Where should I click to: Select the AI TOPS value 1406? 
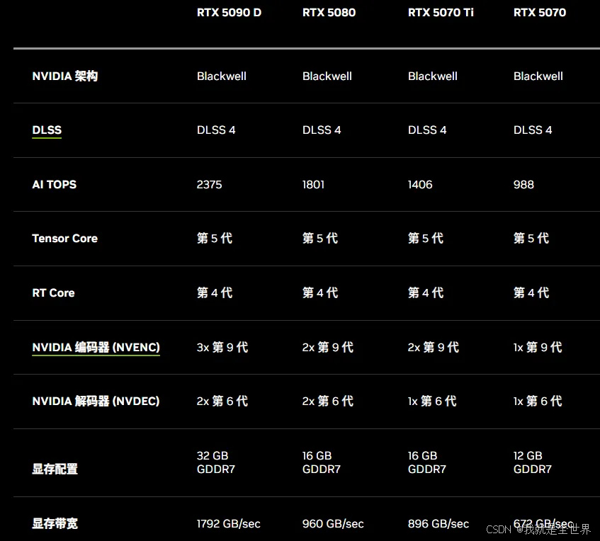(x=420, y=184)
